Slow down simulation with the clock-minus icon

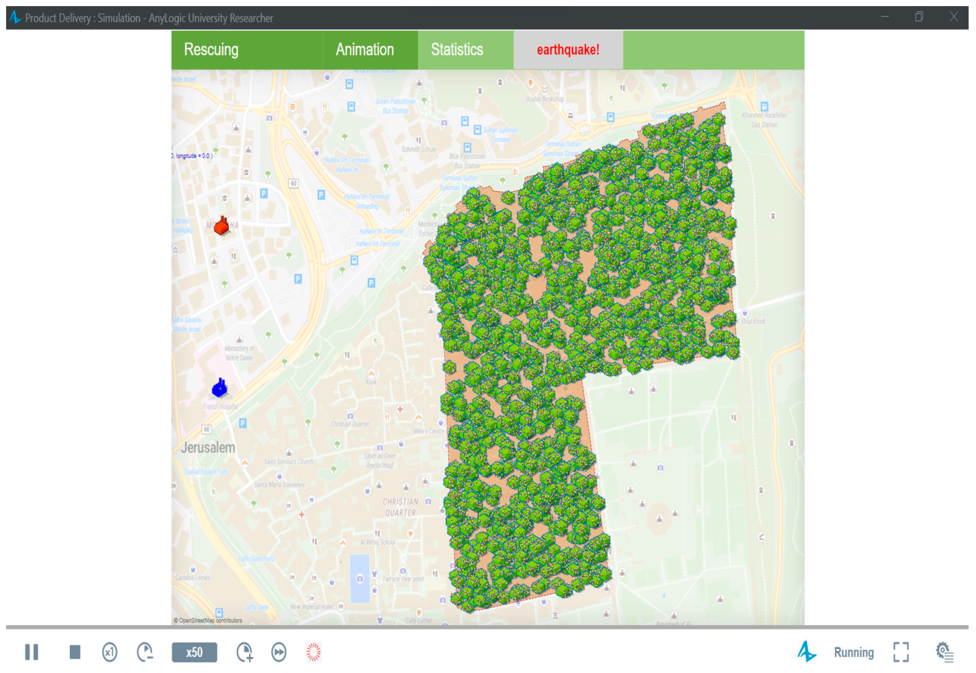click(145, 652)
